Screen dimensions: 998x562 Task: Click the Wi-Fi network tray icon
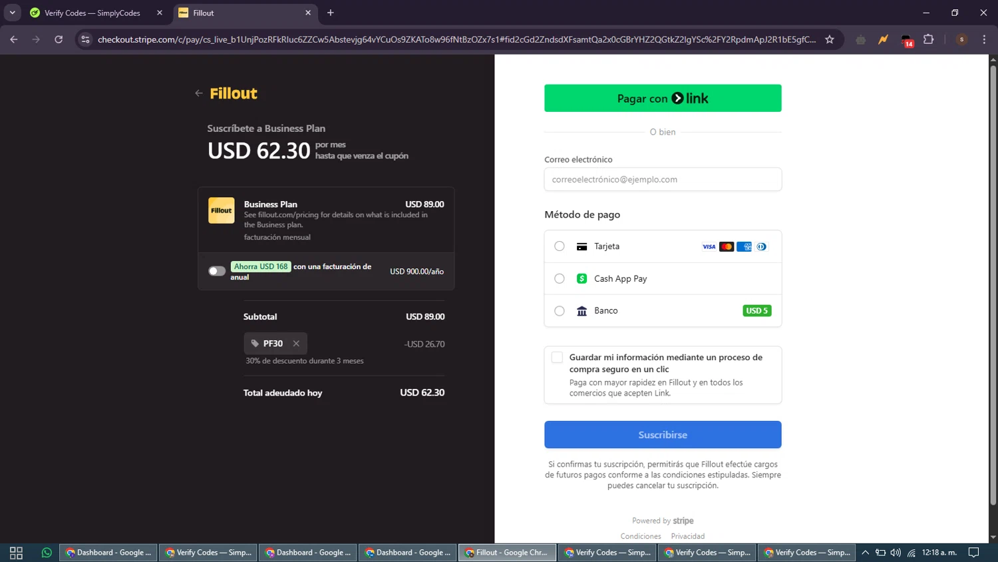pyautogui.click(x=912, y=553)
